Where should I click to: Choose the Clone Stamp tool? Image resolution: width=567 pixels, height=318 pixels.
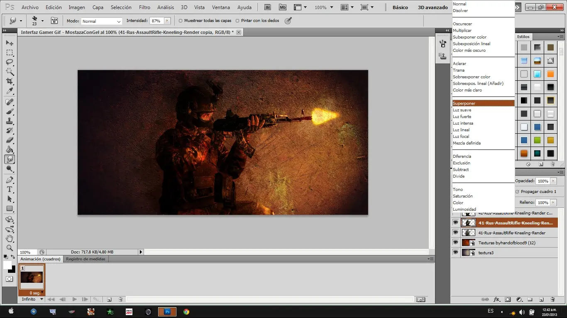(9, 120)
